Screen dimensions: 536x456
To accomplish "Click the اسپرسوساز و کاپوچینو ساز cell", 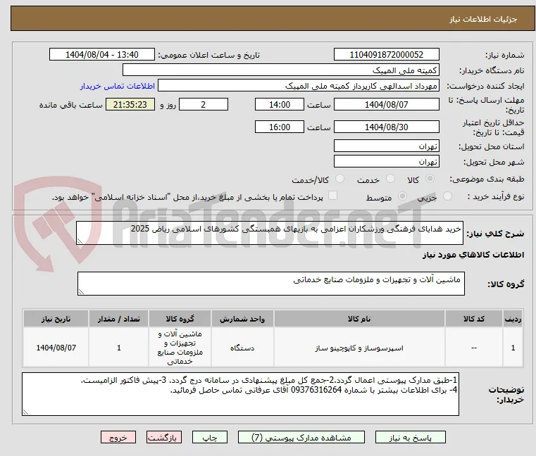I will point(359,348).
